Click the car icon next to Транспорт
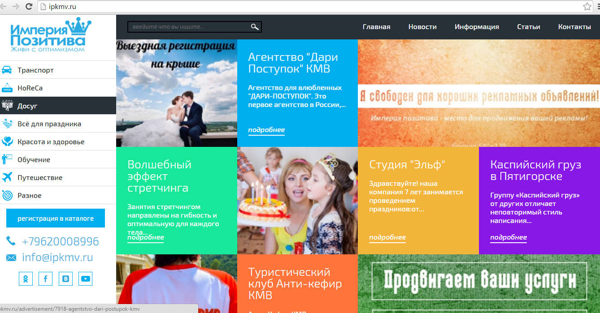 pyautogui.click(x=7, y=70)
